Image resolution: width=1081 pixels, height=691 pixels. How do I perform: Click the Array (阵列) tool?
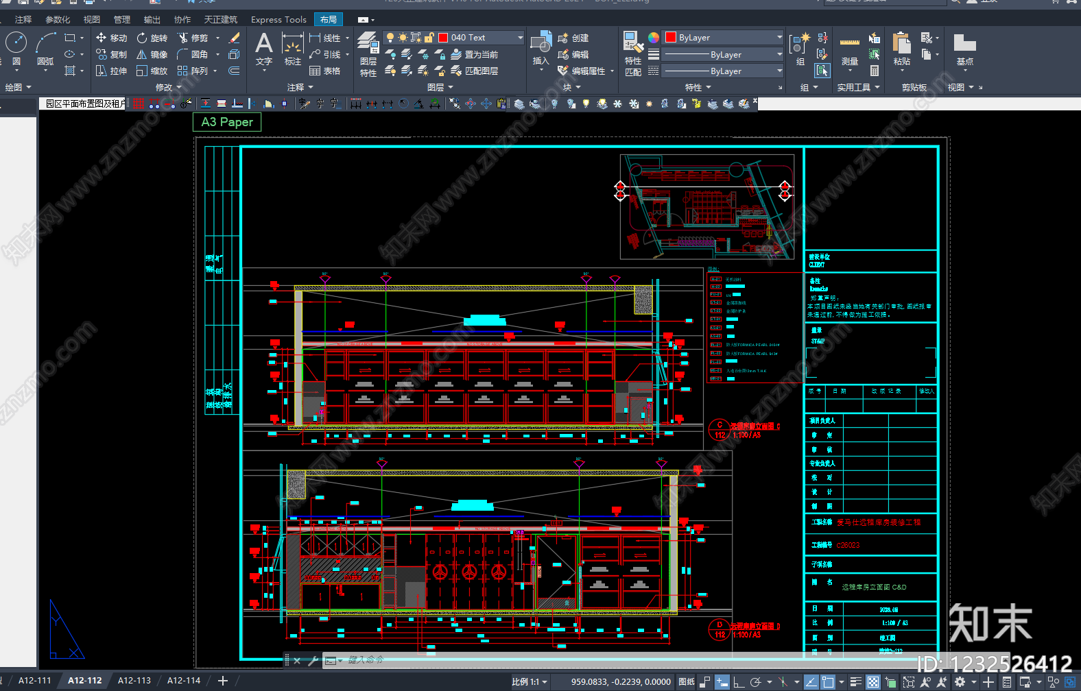(x=193, y=71)
